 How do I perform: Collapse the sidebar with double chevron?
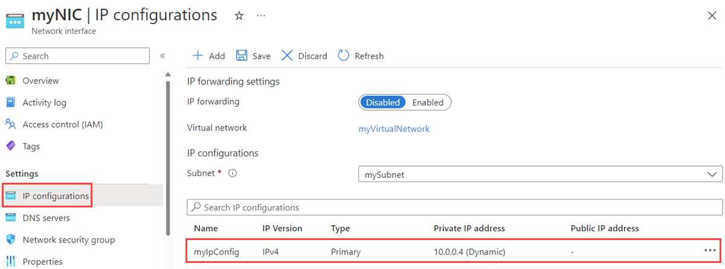[162, 56]
